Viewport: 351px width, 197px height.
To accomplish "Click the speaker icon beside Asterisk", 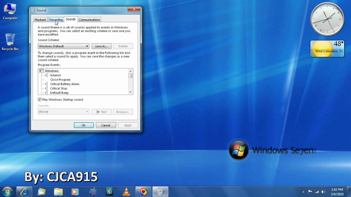I will click(47, 75).
